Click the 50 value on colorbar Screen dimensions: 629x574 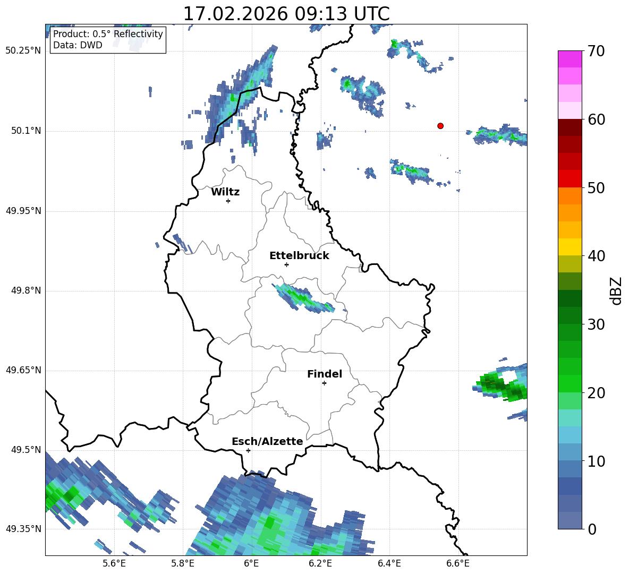[x=596, y=187]
